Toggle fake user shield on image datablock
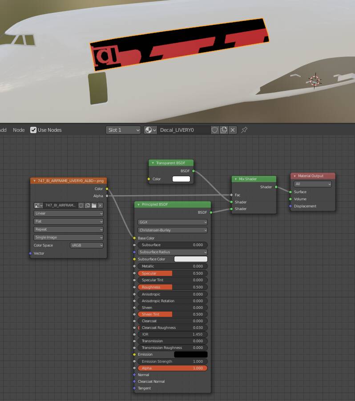Image resolution: width=355 pixels, height=401 pixels. 81,205
